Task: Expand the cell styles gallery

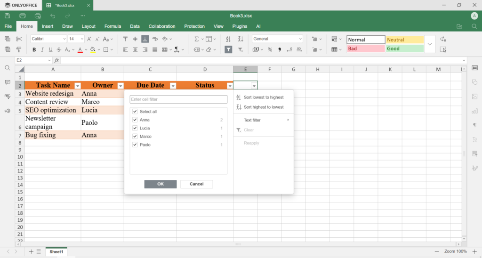Action: (430, 44)
